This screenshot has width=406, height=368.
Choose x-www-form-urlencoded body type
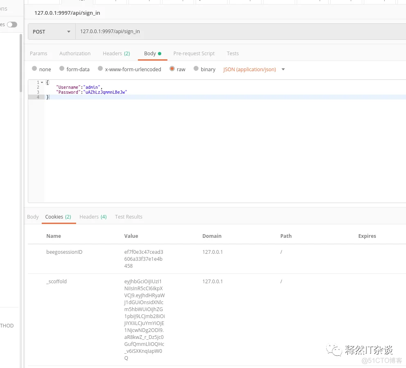coord(100,69)
